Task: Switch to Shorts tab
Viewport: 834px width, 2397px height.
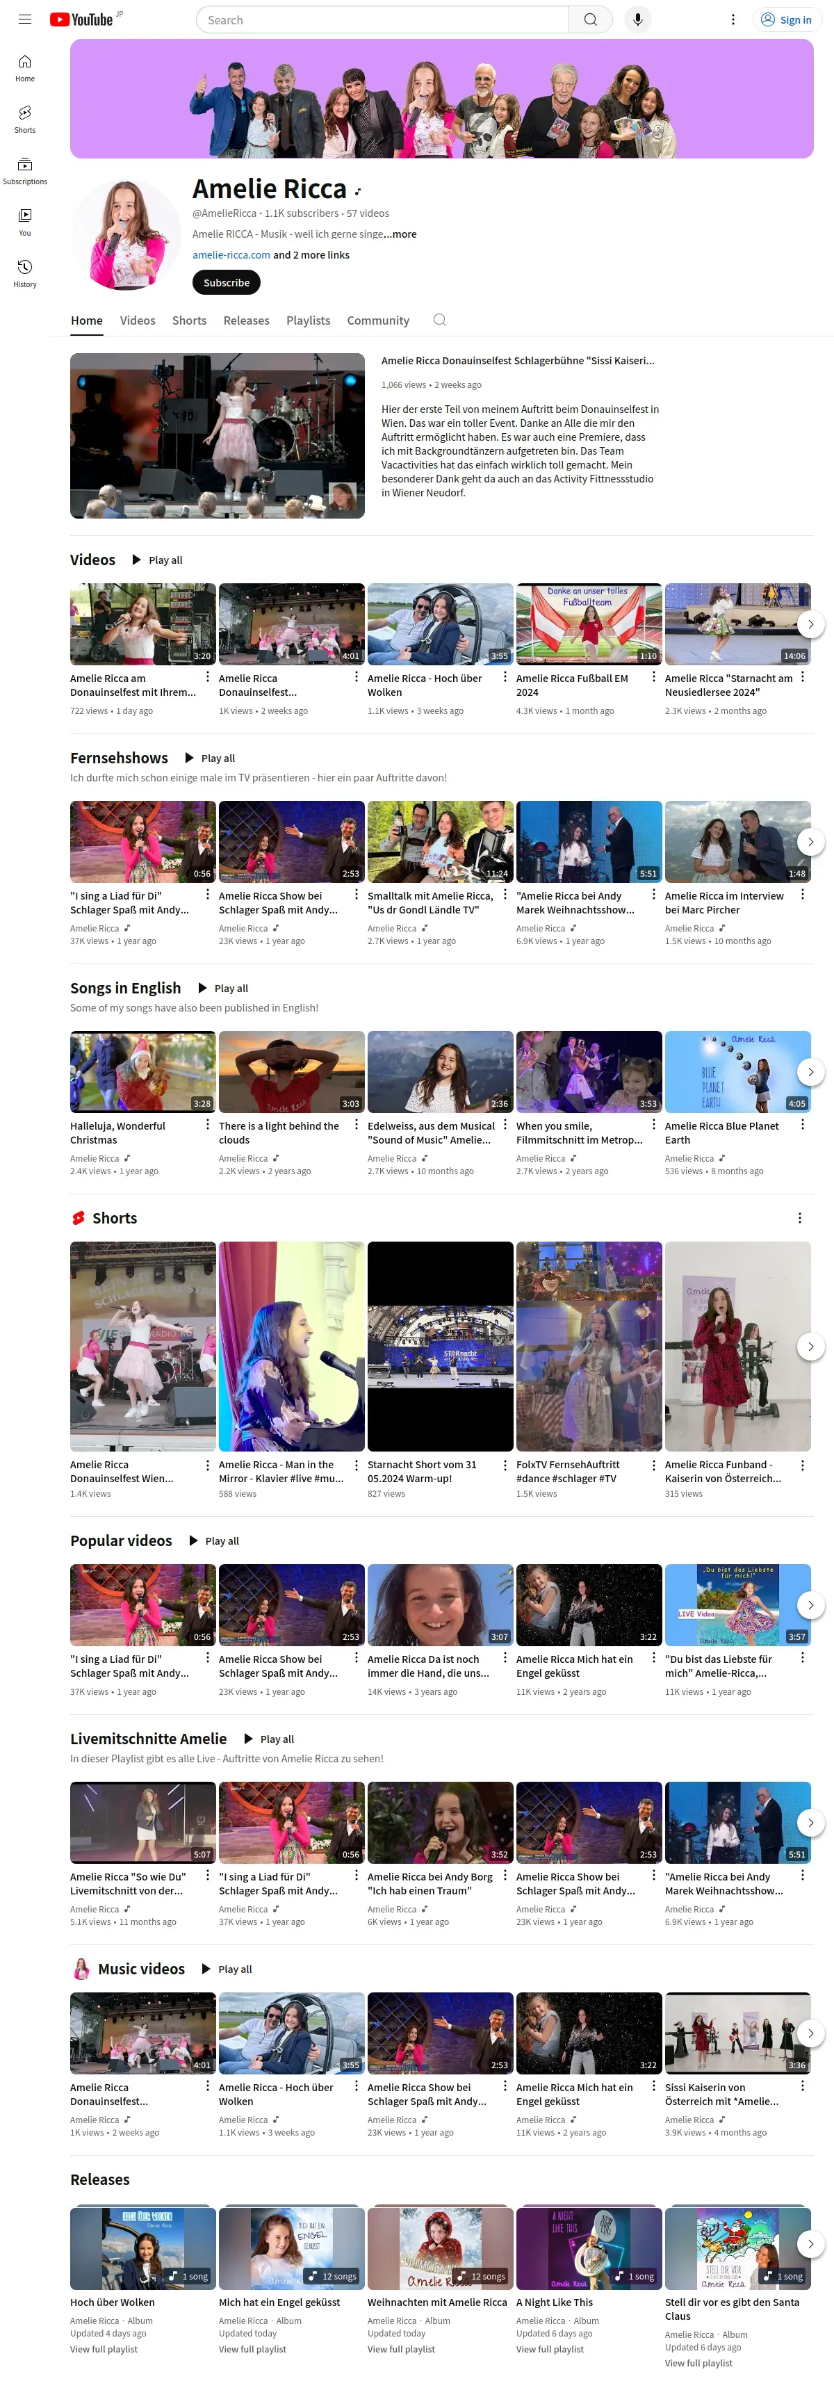Action: click(x=190, y=320)
